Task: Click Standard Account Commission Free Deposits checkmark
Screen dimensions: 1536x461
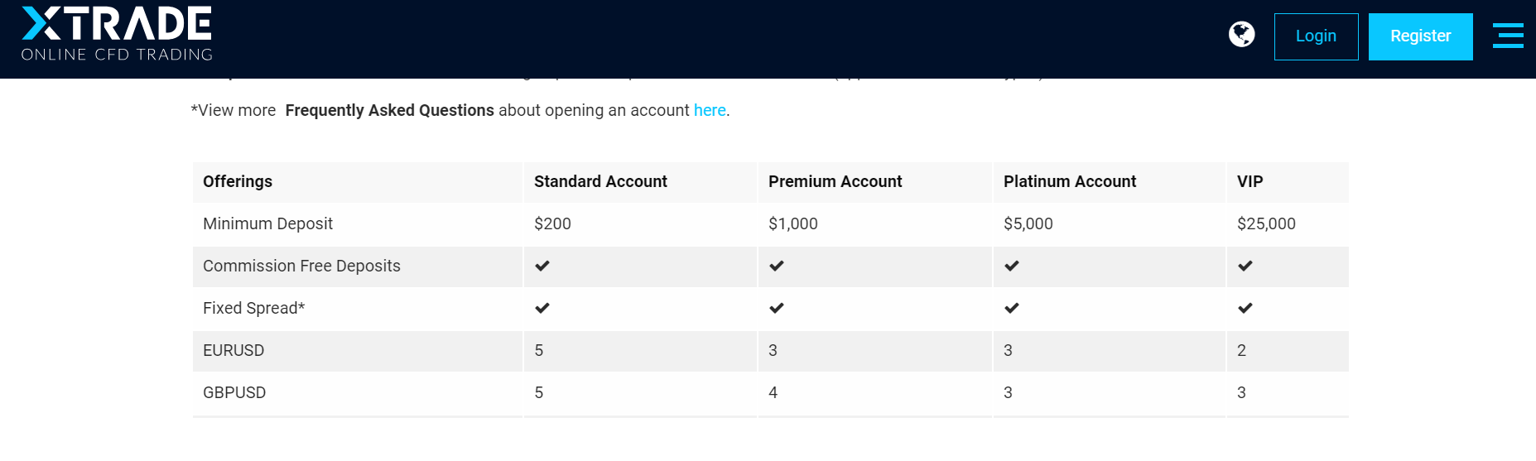Action: pos(542,266)
